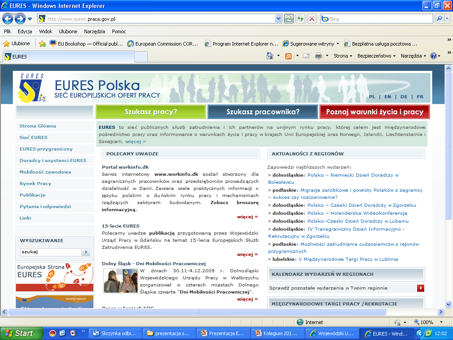
Task: Open Skrzynka odbiorcza taskbar item
Action: (x=115, y=333)
